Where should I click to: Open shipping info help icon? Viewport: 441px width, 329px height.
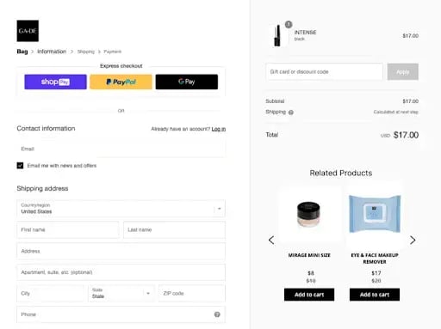[291, 113]
